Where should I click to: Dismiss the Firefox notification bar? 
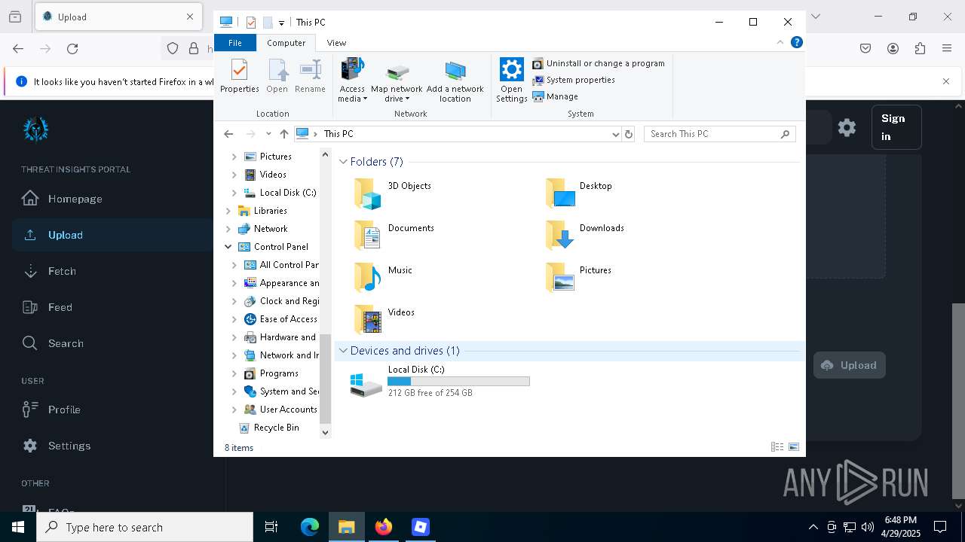pos(946,81)
